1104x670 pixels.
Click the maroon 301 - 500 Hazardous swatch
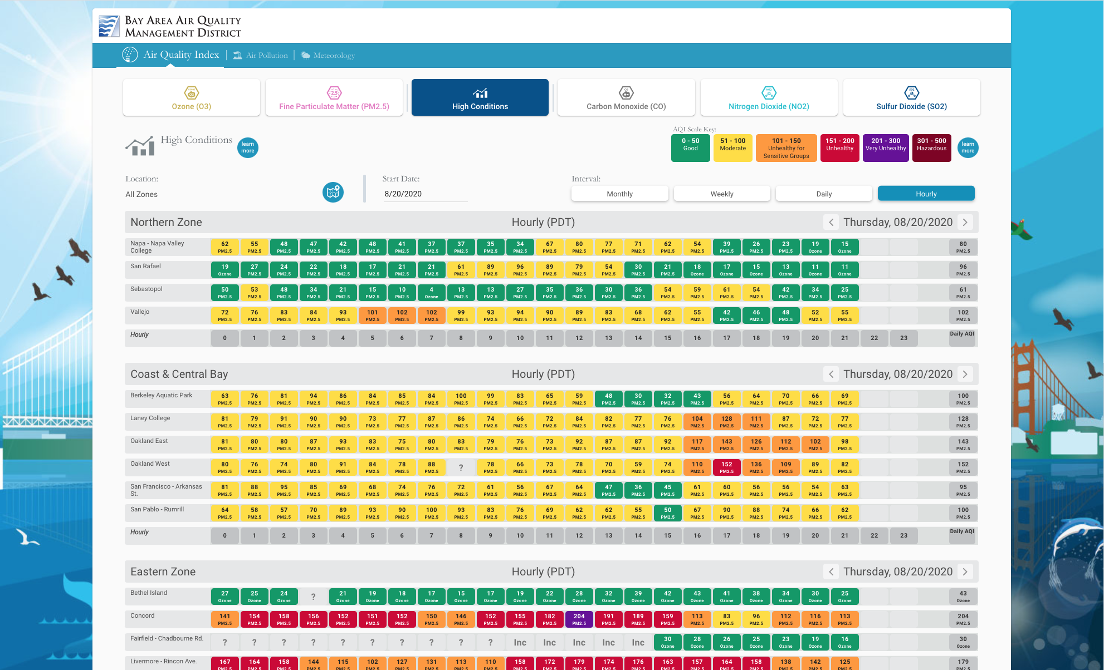click(x=931, y=148)
